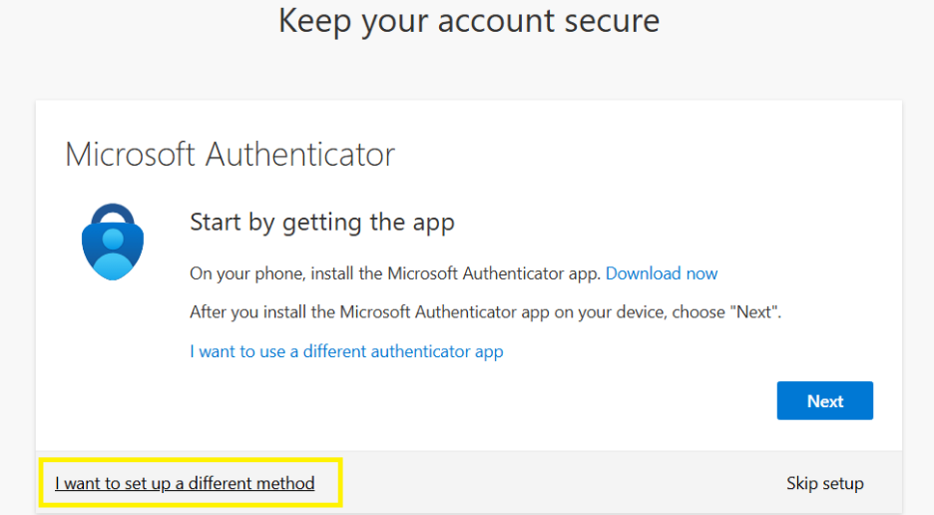Choose I want to use a different authenticator app
Image resolution: width=934 pixels, height=515 pixels.
[346, 351]
